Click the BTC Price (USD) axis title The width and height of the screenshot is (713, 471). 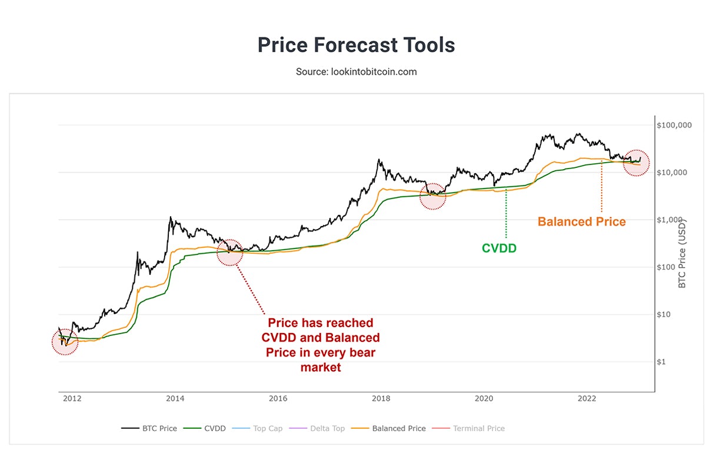(x=682, y=253)
